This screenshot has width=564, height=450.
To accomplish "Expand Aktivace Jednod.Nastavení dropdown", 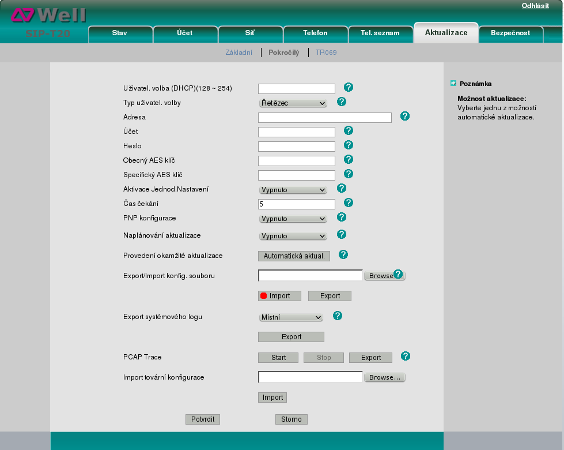I will (293, 190).
